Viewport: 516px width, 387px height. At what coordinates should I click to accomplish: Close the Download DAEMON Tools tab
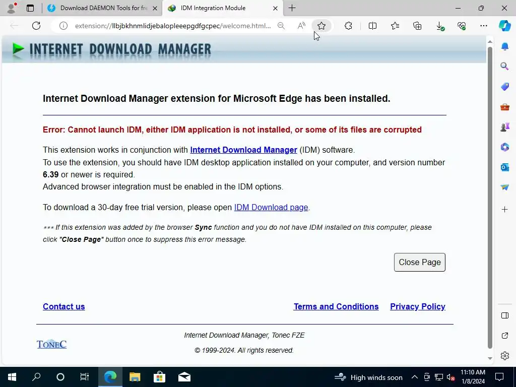pos(155,8)
